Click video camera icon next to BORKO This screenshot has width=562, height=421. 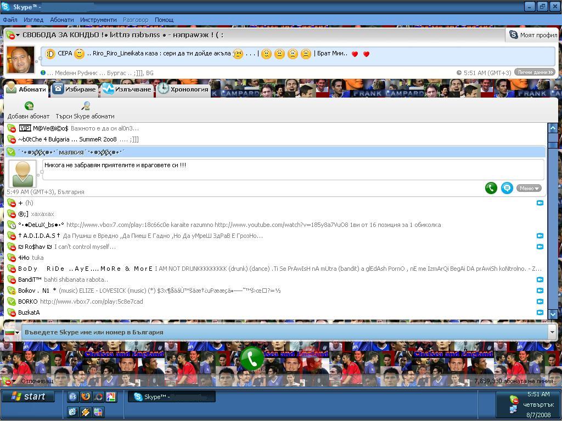pos(540,301)
